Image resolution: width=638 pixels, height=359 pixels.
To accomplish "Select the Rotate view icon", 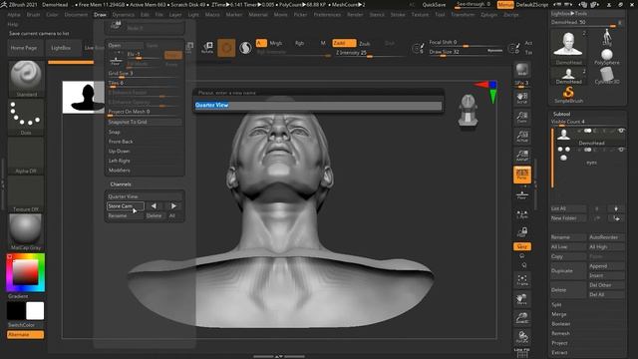I will [x=522, y=337].
